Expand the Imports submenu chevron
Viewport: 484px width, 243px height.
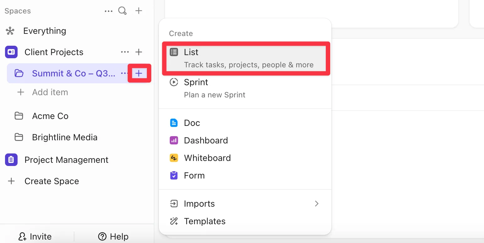click(x=317, y=204)
